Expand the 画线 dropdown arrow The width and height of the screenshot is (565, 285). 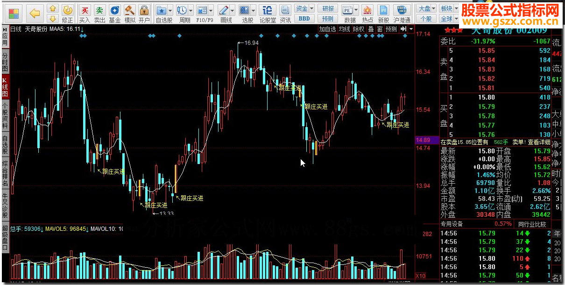[x=233, y=10]
